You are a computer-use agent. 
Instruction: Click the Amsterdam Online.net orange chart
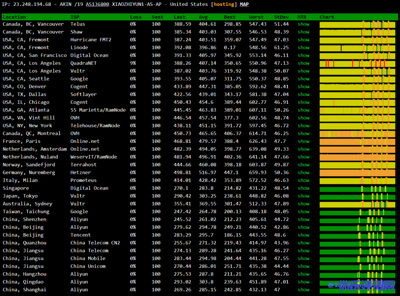(x=357, y=149)
